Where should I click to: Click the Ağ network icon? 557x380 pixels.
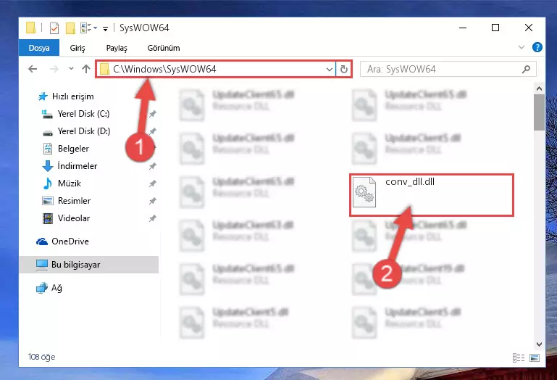(x=42, y=288)
